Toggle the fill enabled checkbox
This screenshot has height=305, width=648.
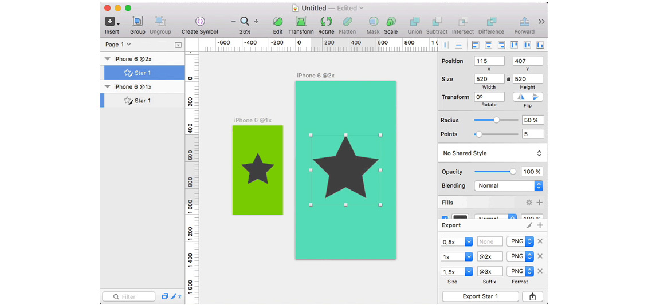(x=445, y=218)
